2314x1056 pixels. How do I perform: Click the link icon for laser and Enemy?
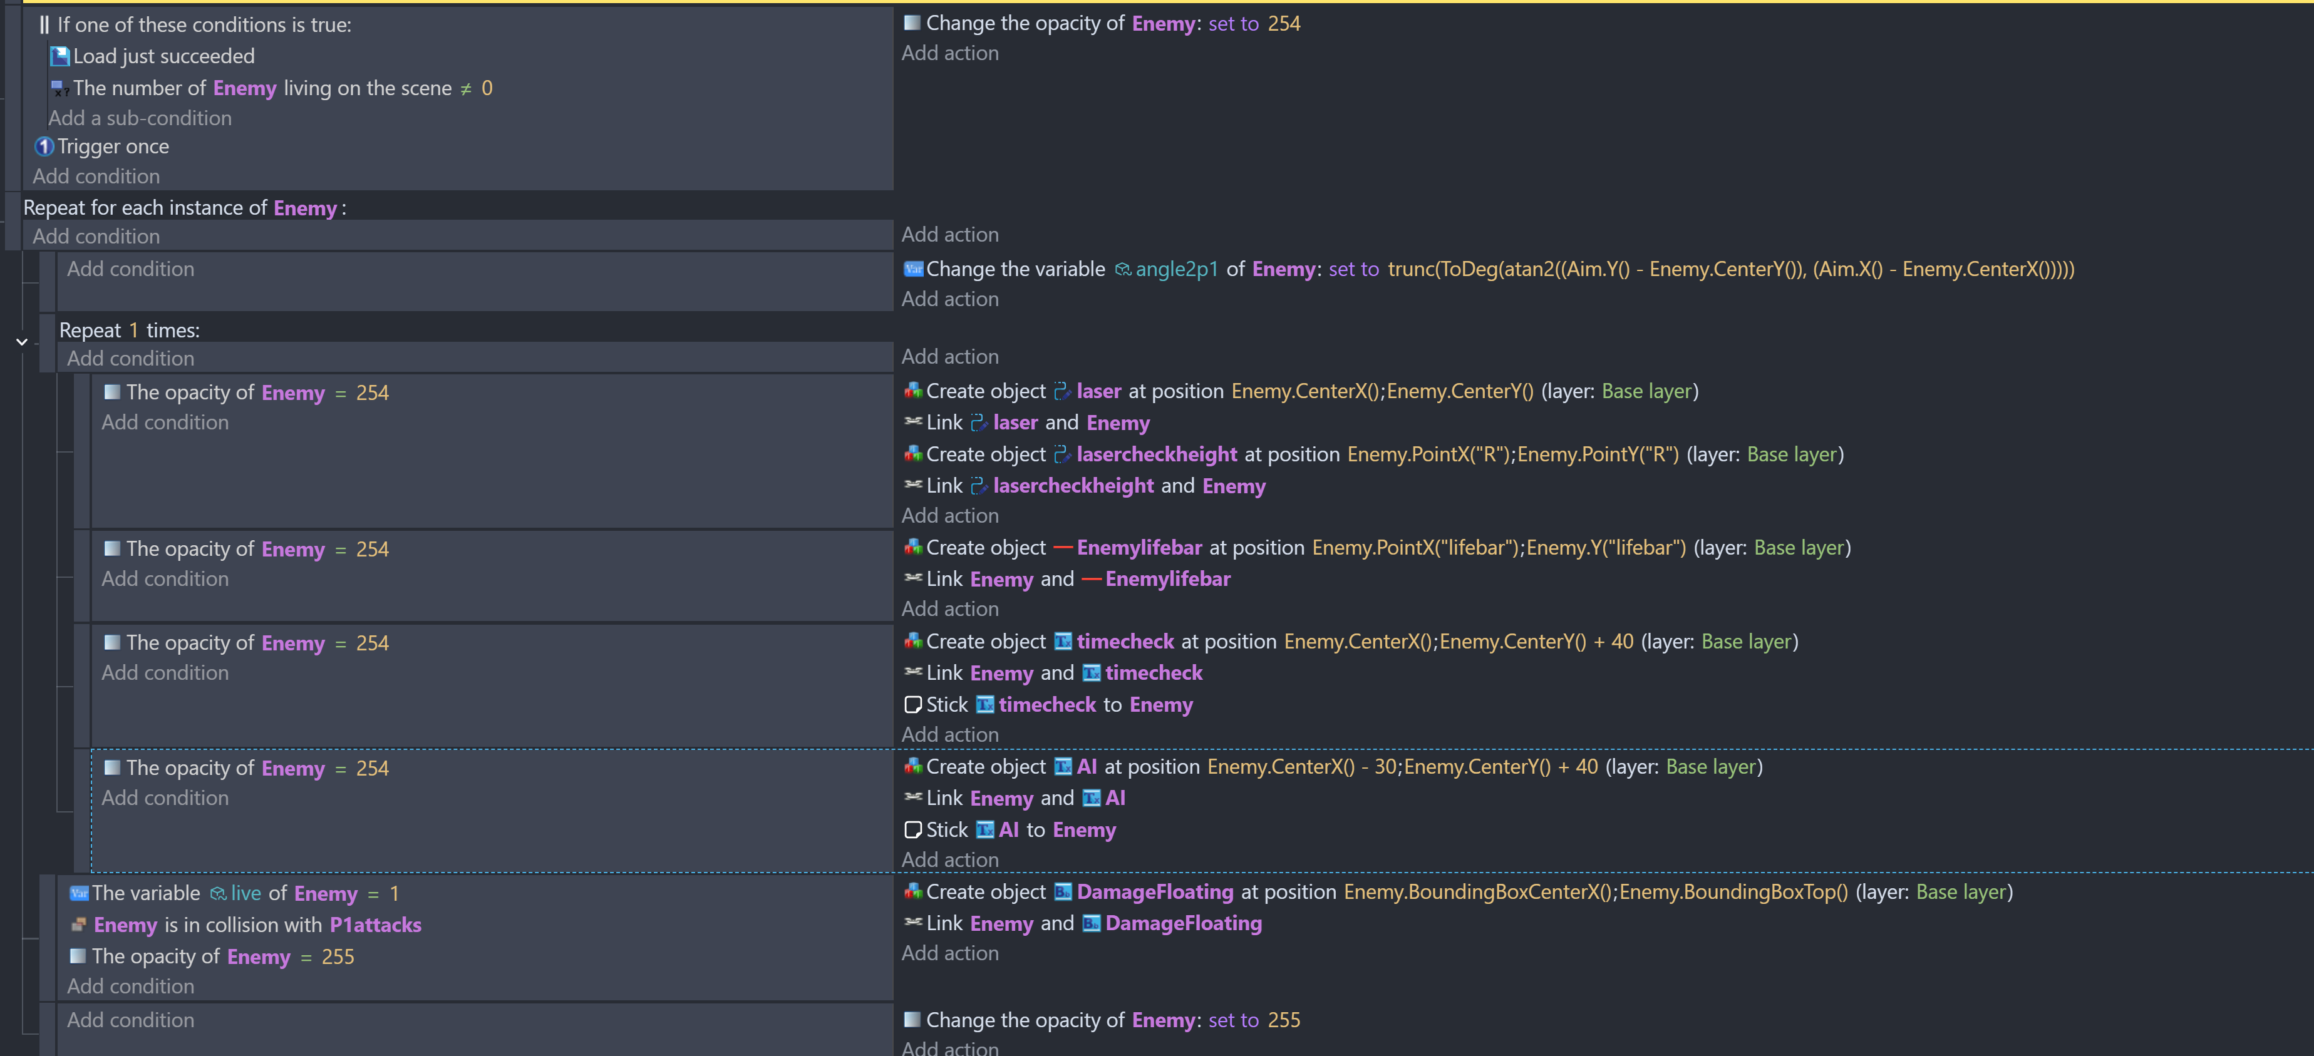coord(912,422)
